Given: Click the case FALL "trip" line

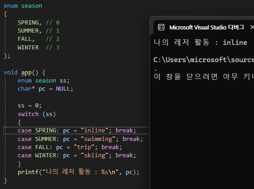Looking at the screenshot, I should pyautogui.click(x=70, y=147).
